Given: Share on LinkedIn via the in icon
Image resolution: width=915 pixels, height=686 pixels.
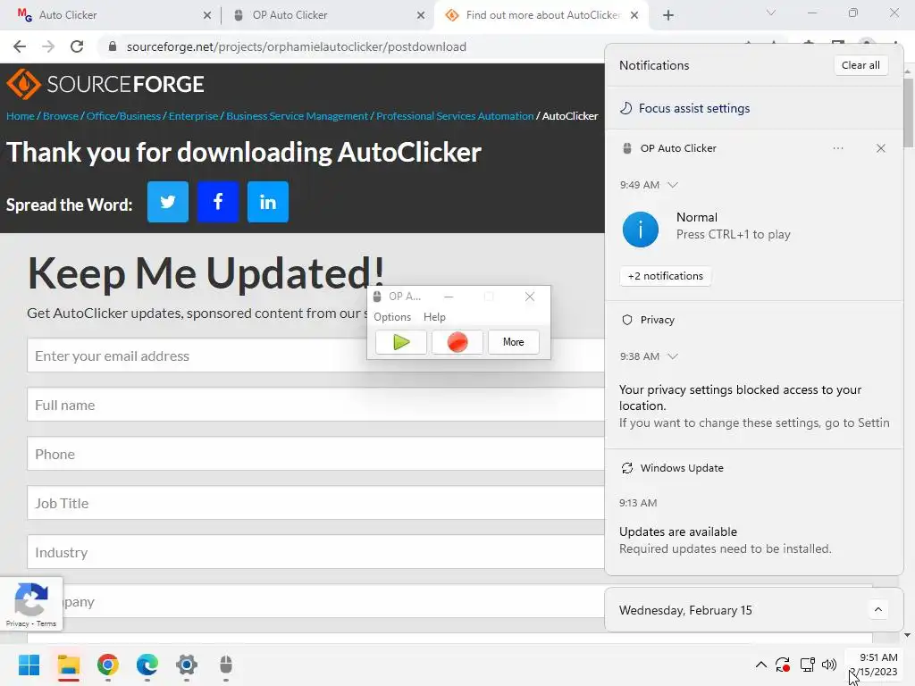Looking at the screenshot, I should pos(268,202).
